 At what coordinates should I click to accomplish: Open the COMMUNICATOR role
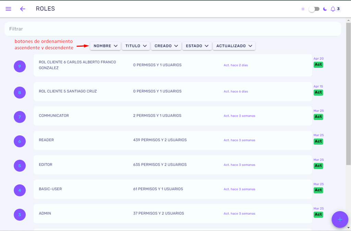point(173,116)
